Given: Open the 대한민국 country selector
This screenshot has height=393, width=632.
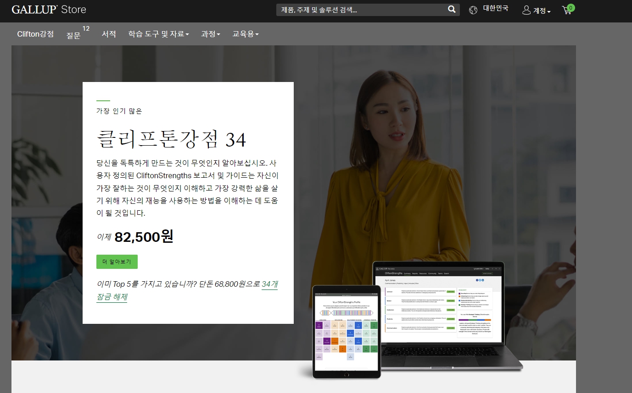Looking at the screenshot, I should [496, 9].
